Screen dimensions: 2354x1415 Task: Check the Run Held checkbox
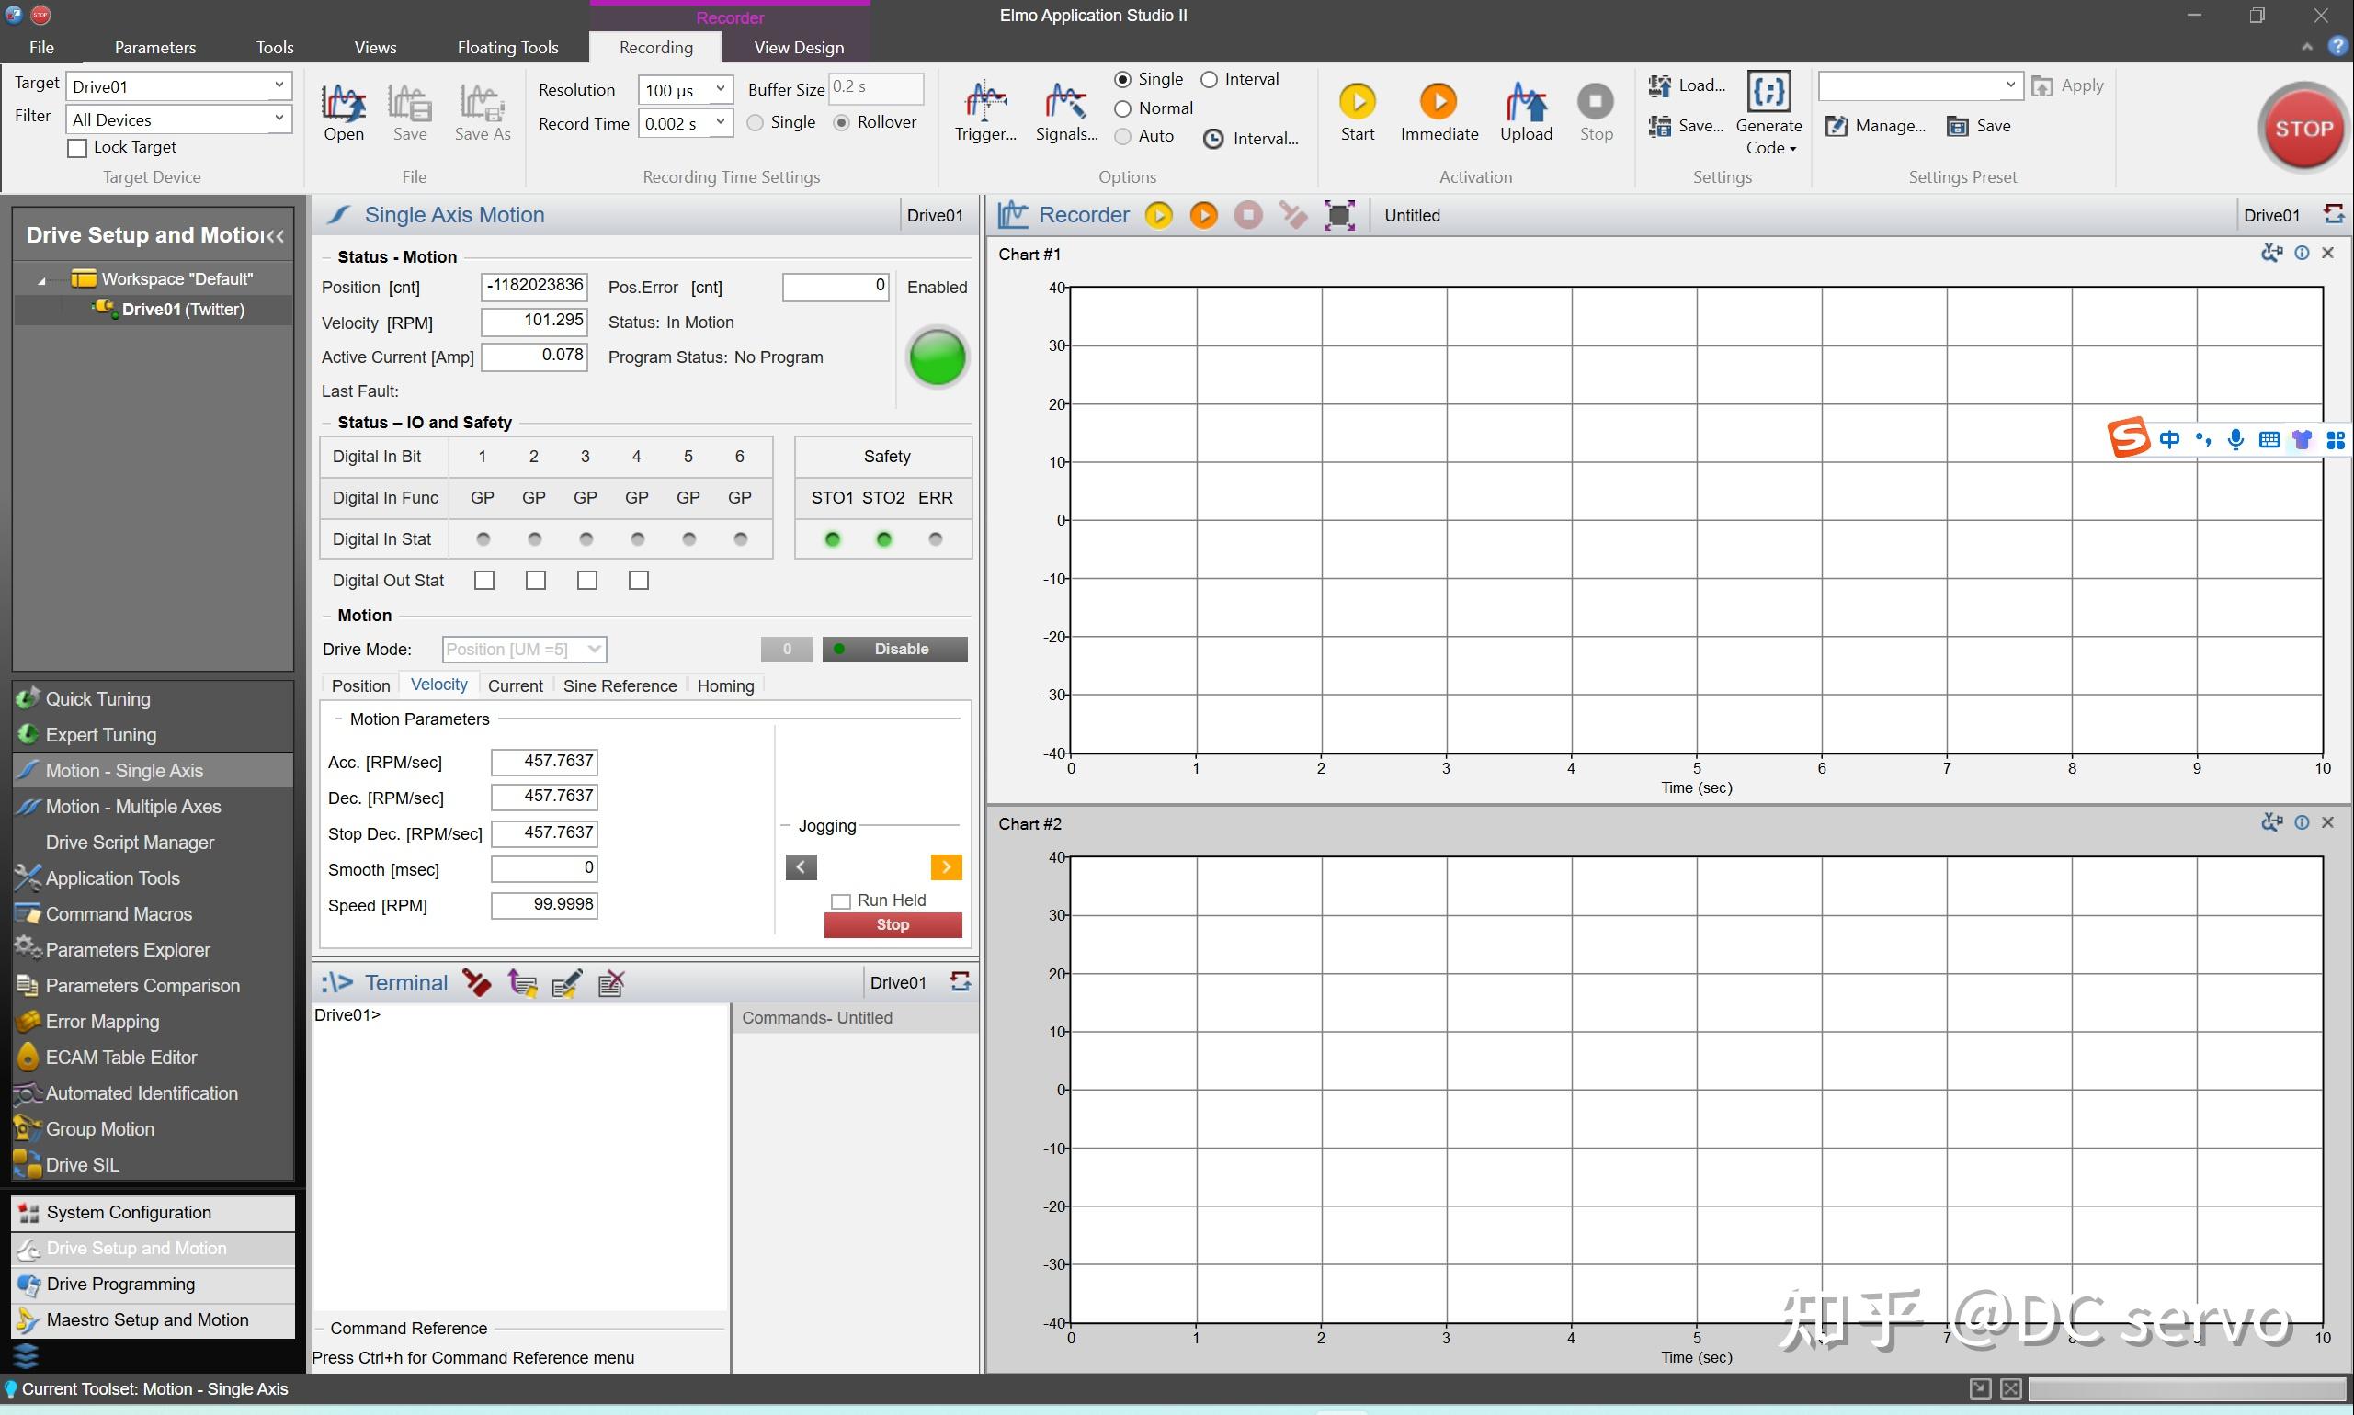click(840, 901)
